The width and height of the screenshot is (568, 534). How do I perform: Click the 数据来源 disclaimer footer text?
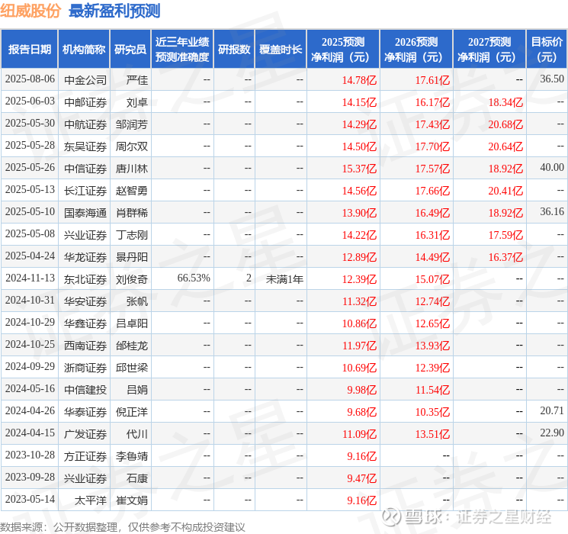point(123,526)
